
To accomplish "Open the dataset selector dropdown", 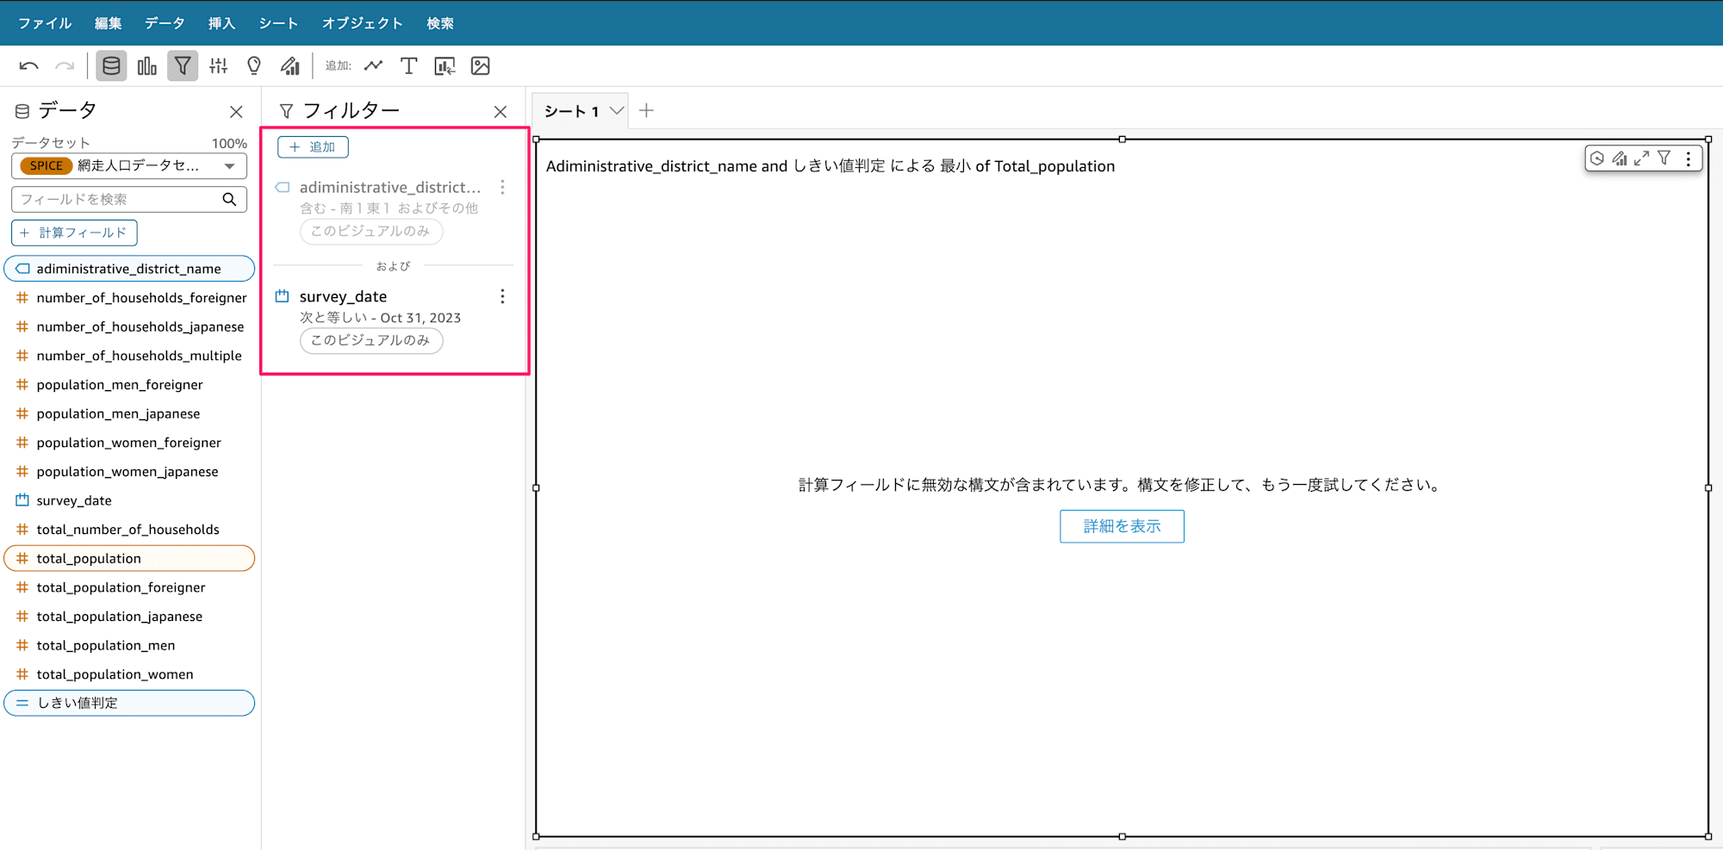I will [x=129, y=166].
